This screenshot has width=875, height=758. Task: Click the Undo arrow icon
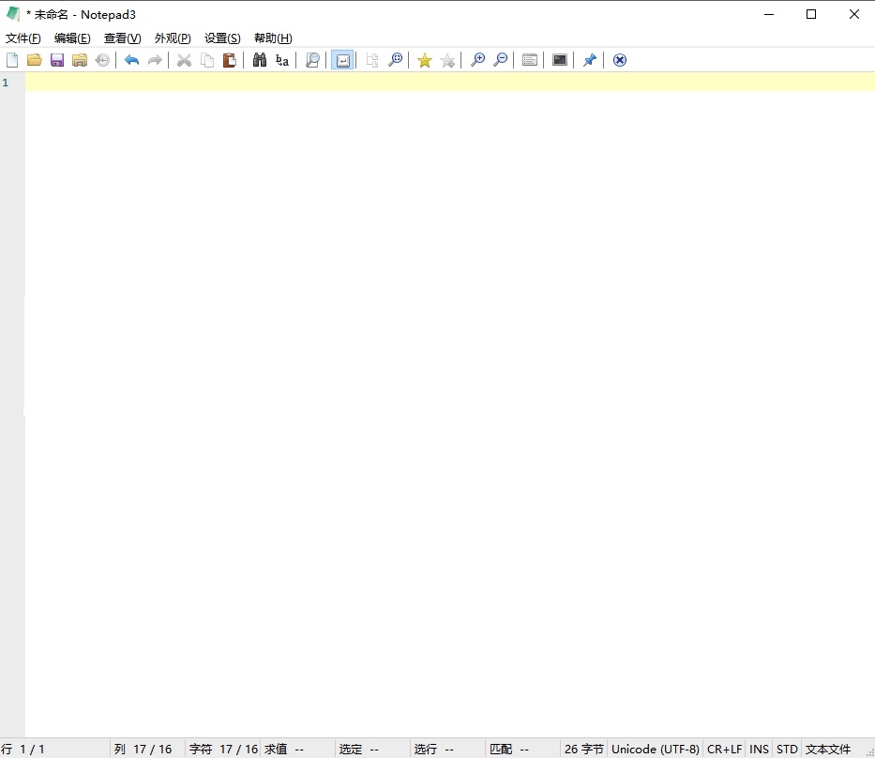coord(131,59)
